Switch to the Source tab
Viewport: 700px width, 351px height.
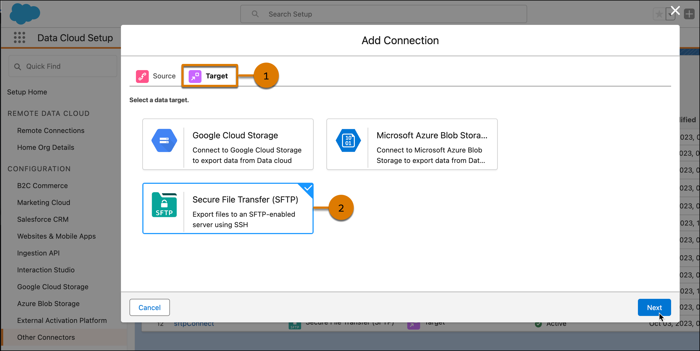click(156, 76)
